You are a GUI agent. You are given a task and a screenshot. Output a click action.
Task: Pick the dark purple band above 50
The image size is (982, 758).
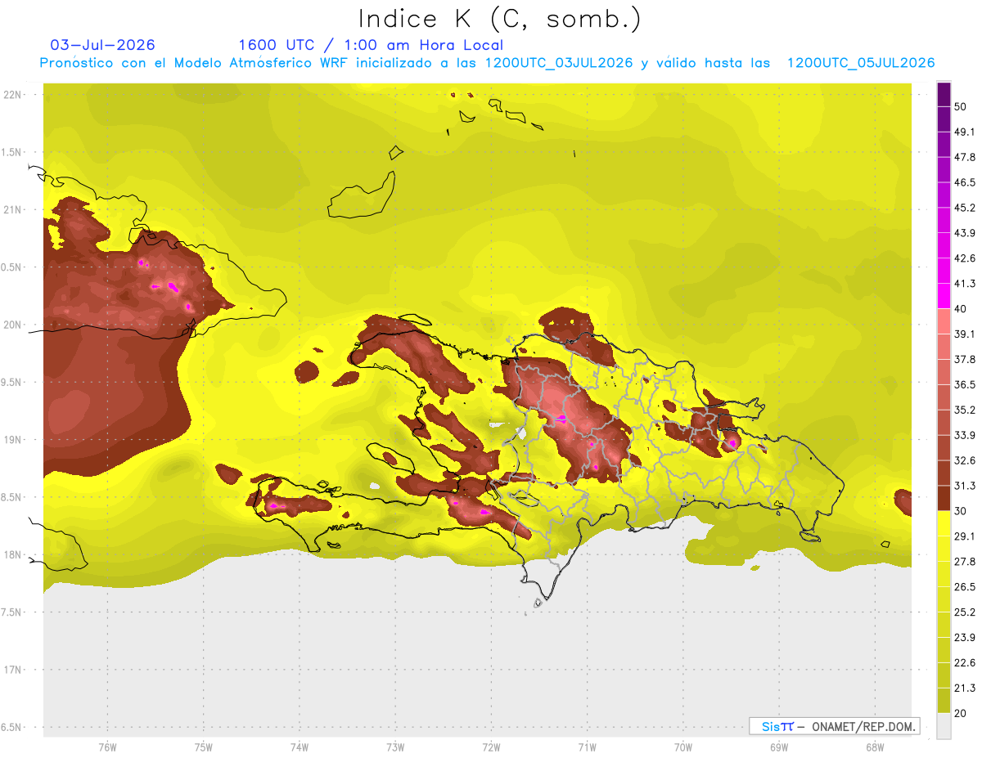pos(944,95)
